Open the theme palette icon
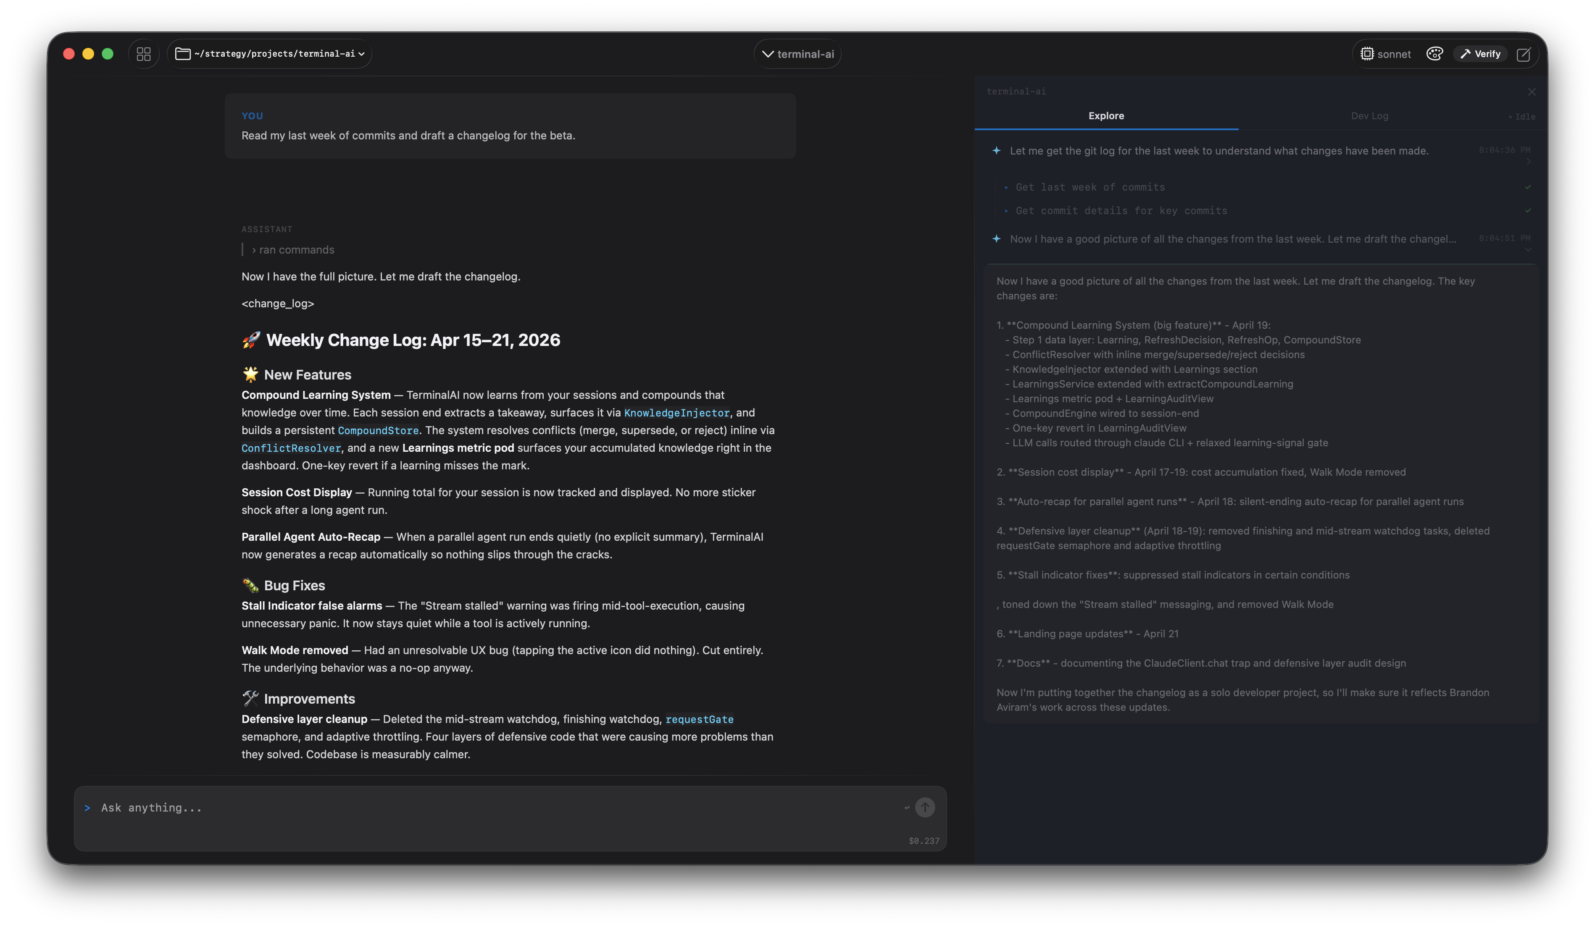This screenshot has width=1595, height=927. pyautogui.click(x=1434, y=54)
